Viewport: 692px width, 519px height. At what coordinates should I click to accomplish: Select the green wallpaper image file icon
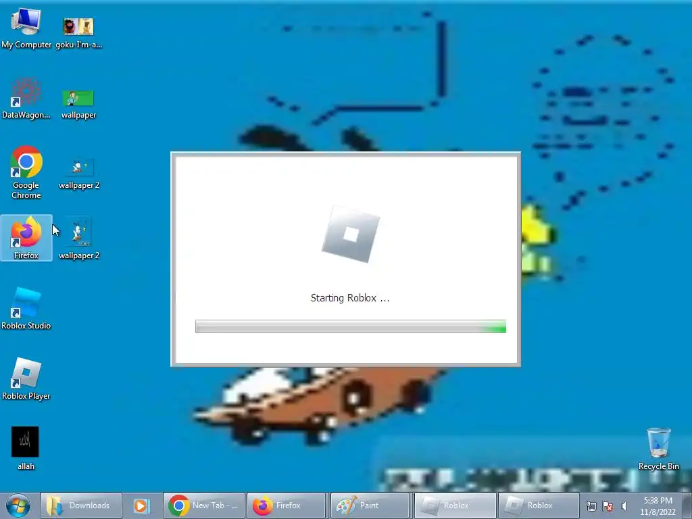[x=78, y=104]
